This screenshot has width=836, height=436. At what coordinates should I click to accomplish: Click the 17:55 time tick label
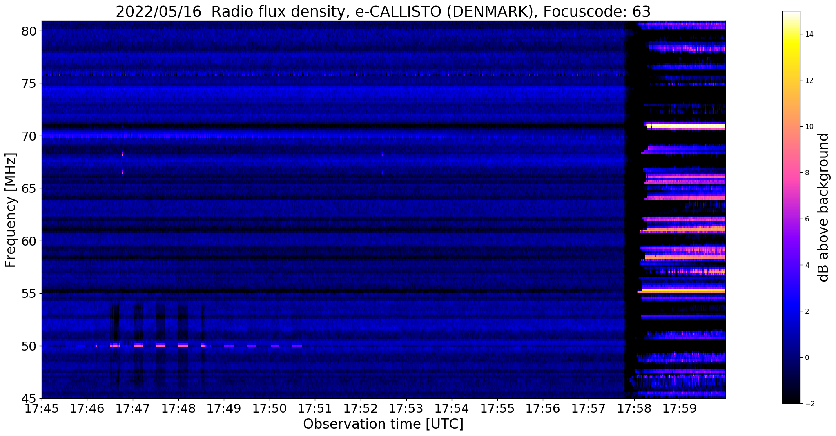coord(497,409)
